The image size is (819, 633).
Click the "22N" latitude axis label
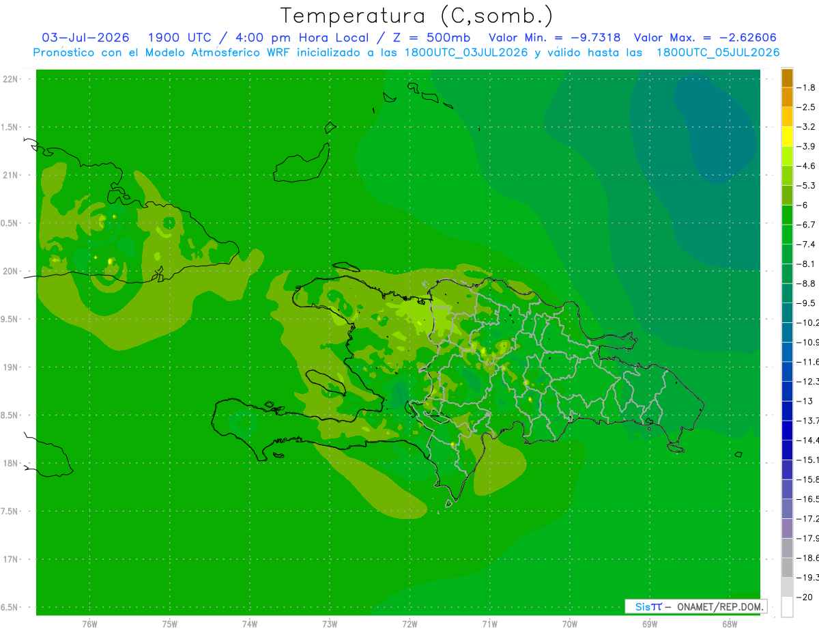coord(10,79)
